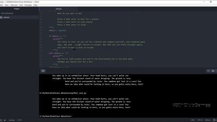Maximize the terminal panel
Image resolution: width=217 pixels, height=122 pixels.
pos(213,71)
